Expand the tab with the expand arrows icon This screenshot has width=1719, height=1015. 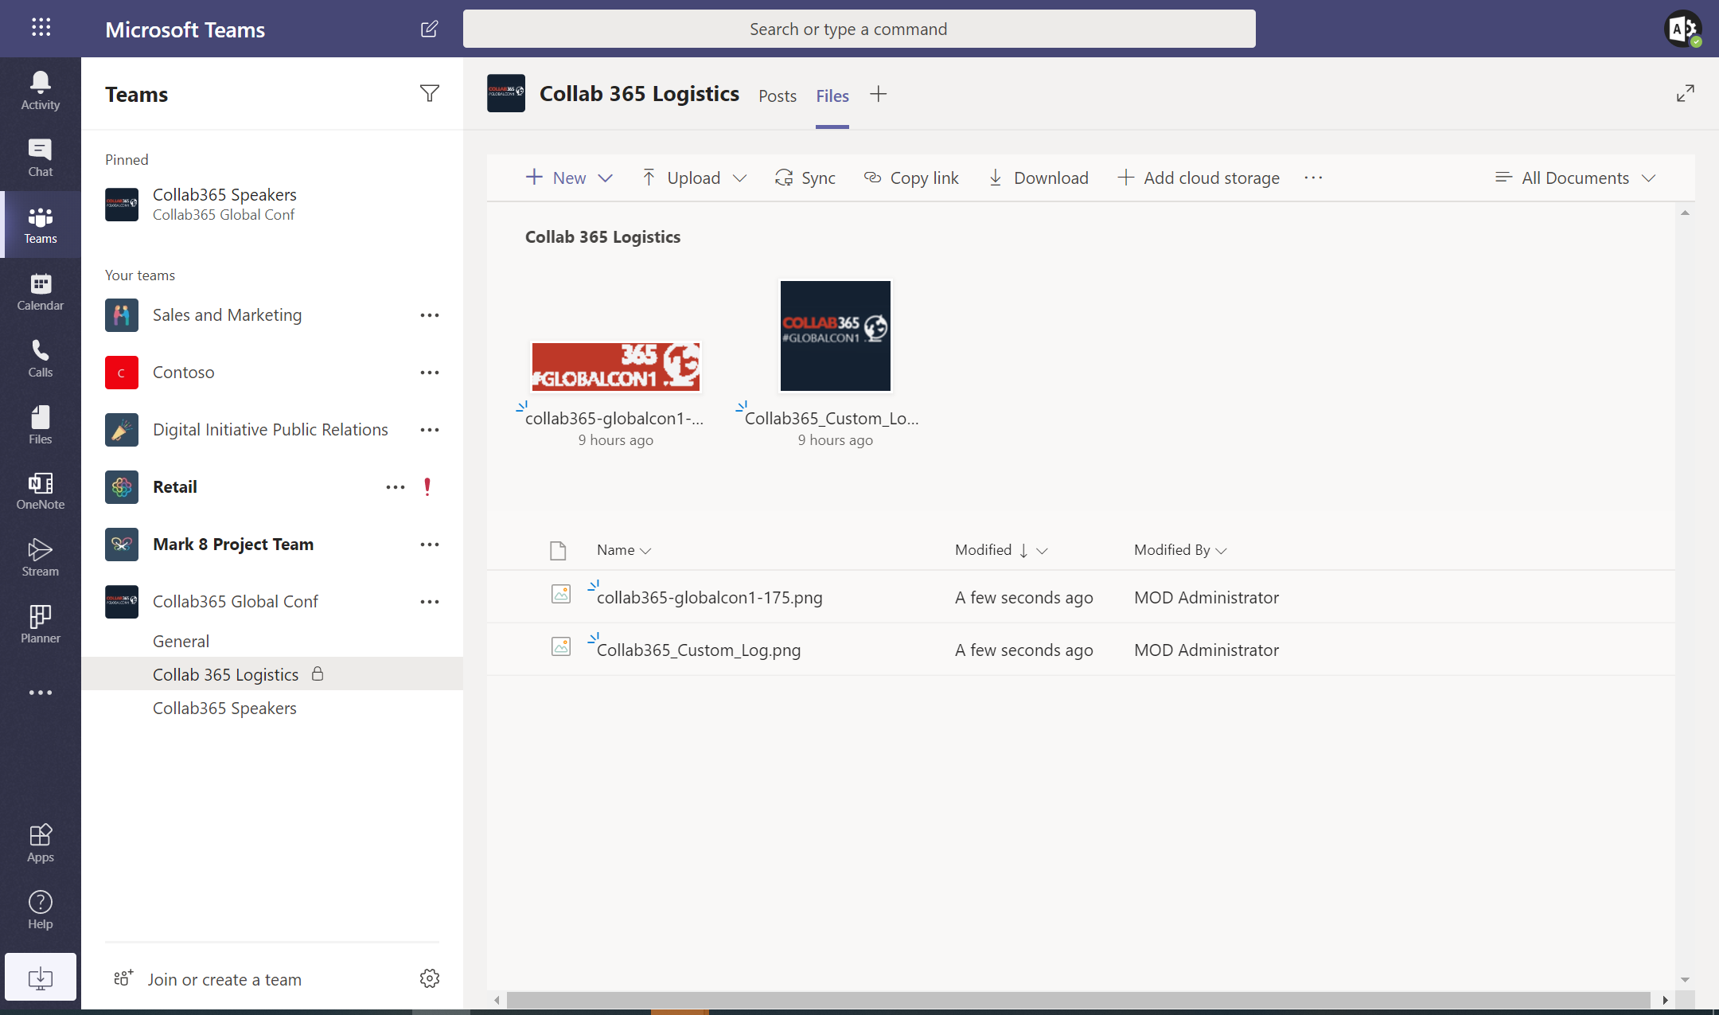click(x=1686, y=94)
